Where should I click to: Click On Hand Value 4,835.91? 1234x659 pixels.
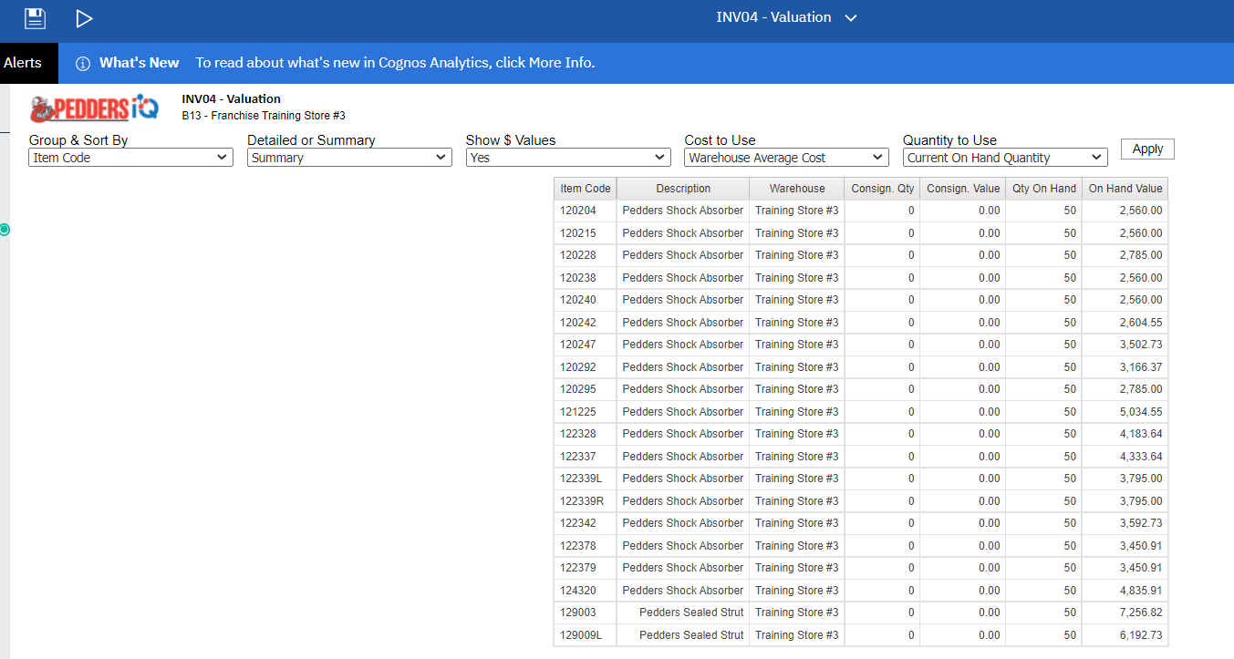click(1125, 591)
